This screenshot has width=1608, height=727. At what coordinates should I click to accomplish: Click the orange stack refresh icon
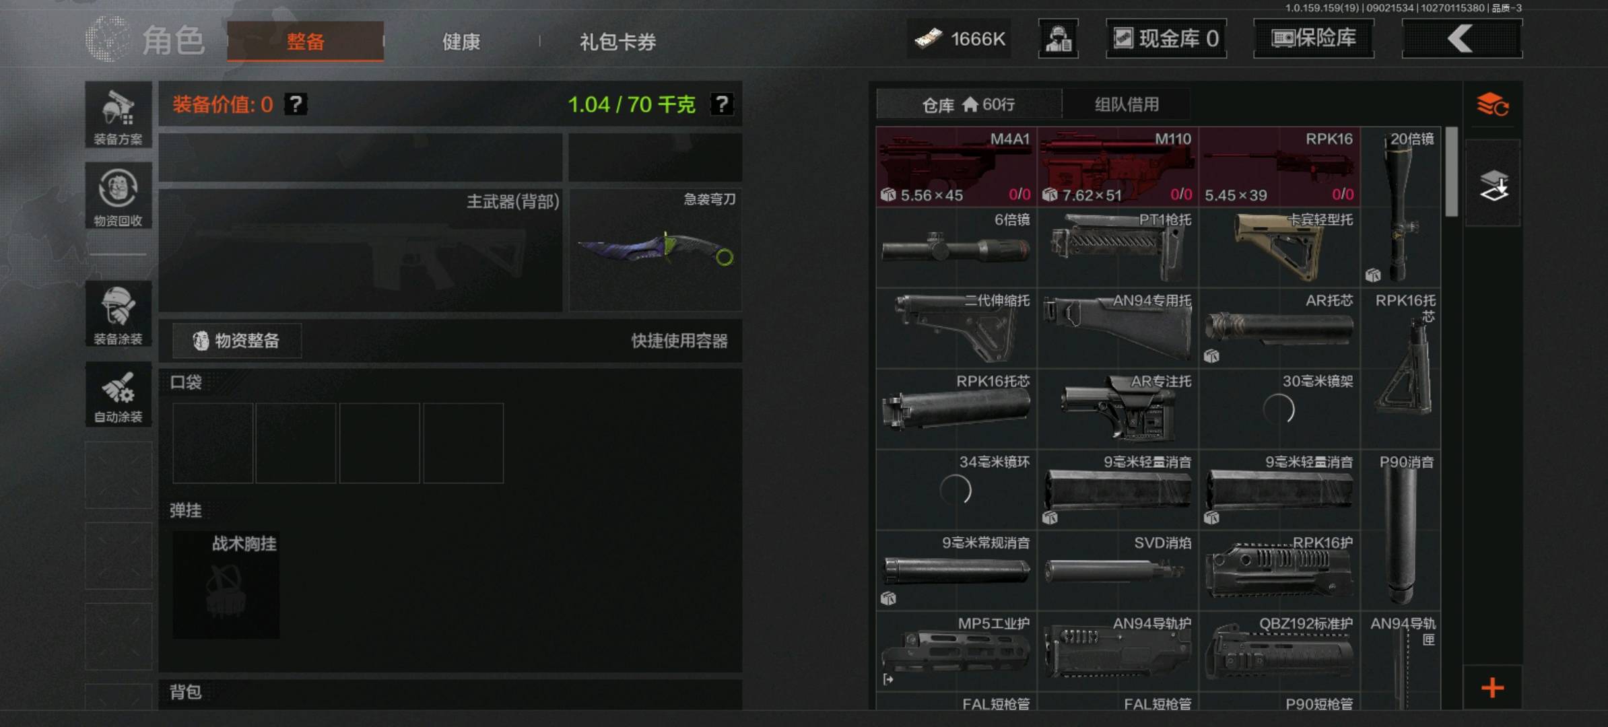(x=1492, y=105)
